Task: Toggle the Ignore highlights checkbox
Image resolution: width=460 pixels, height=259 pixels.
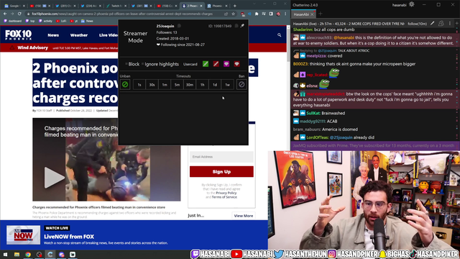Action: coord(142,64)
